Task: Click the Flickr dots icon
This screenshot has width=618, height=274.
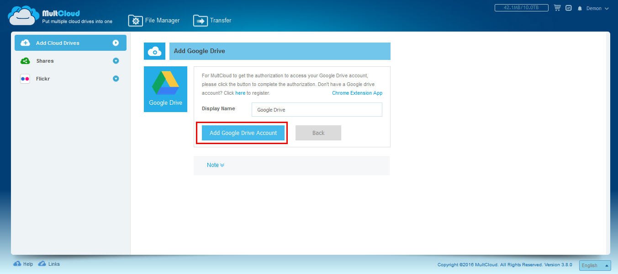Action: 25,79
